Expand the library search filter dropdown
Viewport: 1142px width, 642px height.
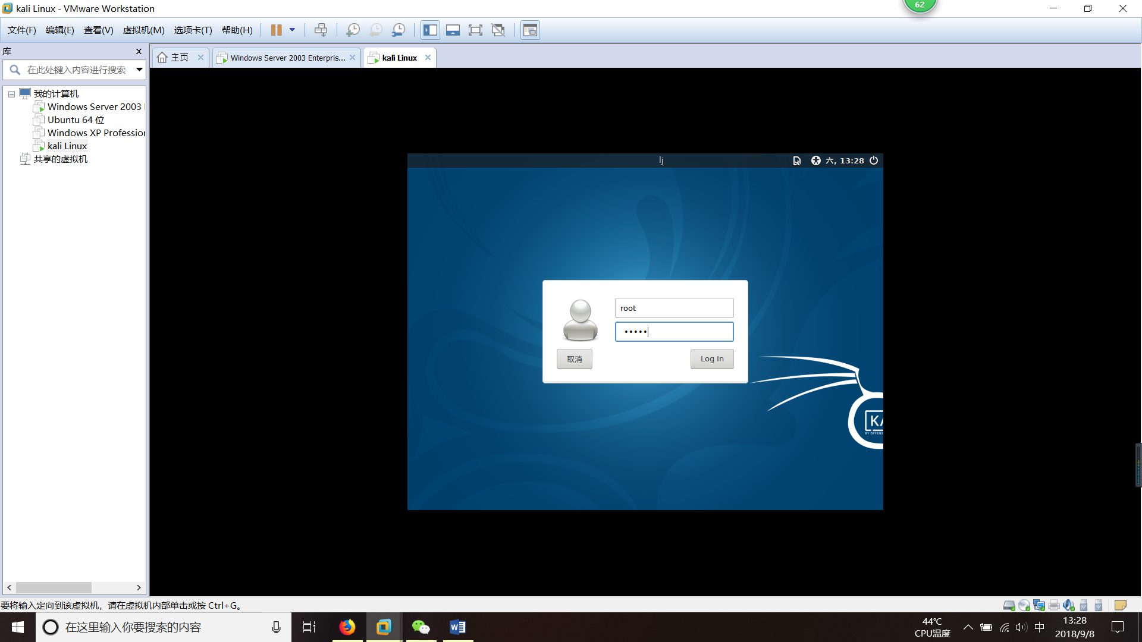(x=139, y=70)
